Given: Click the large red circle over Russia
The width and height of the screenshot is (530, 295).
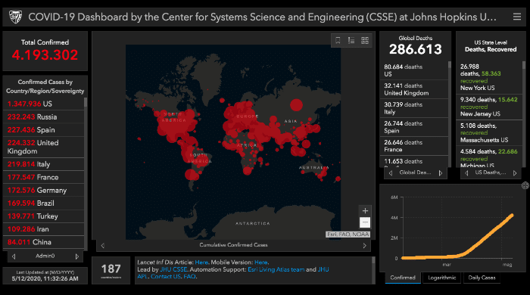Looking at the screenshot, I should click(x=296, y=105).
